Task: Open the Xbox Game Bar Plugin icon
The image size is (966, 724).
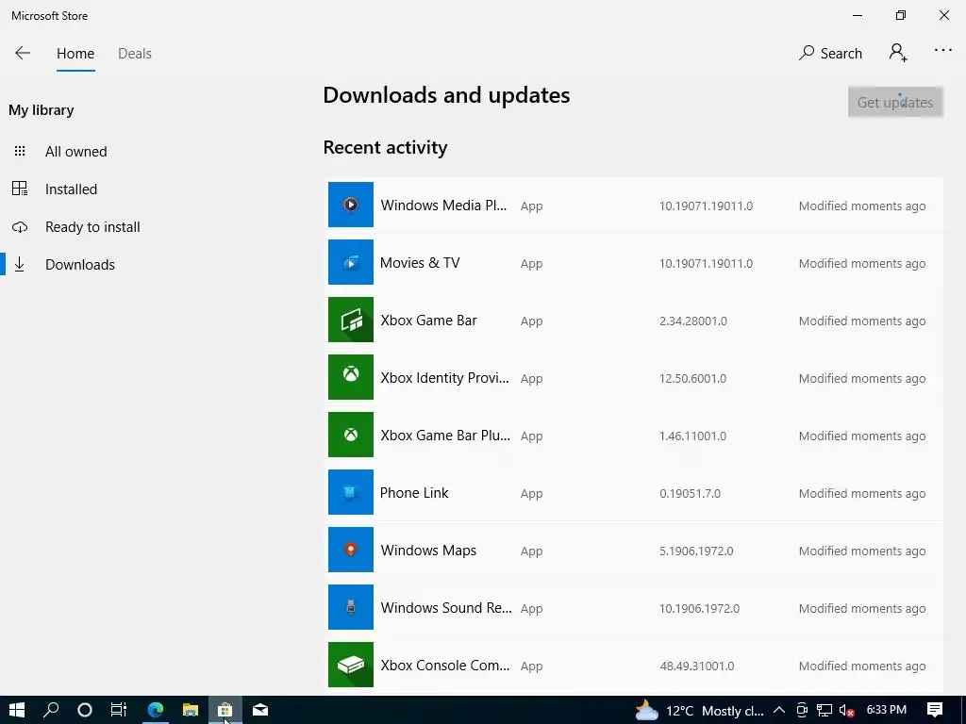Action: [x=351, y=435]
